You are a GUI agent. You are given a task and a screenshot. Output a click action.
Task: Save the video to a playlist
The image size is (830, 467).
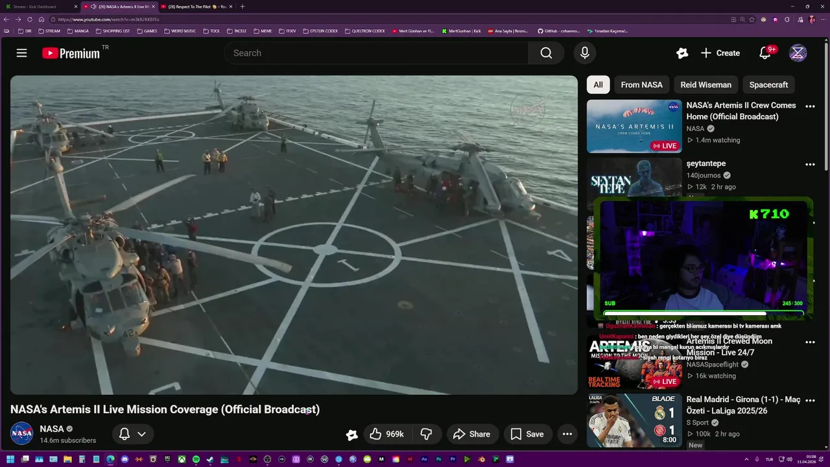[527, 434]
